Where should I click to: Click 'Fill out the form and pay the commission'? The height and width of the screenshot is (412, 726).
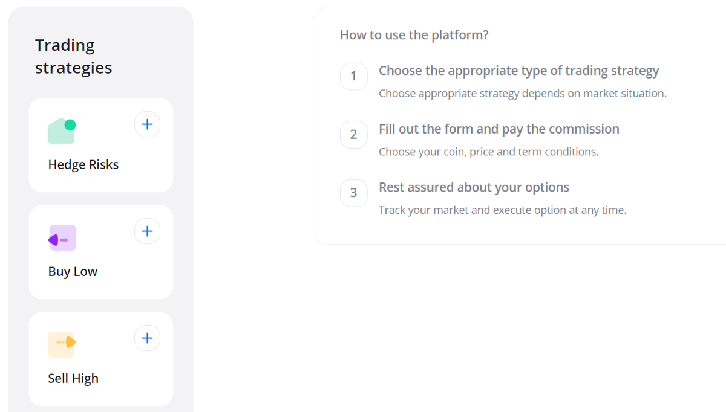tap(499, 129)
